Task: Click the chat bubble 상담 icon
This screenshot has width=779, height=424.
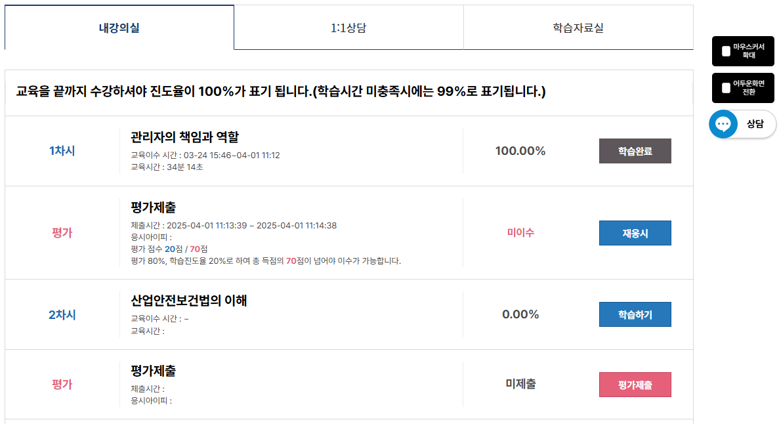Action: pyautogui.click(x=723, y=124)
